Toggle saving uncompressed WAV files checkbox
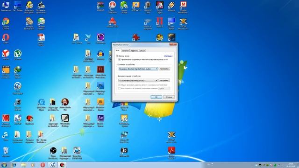Image resolution: width=299 pixels, height=168 pixels. [x=120, y=60]
